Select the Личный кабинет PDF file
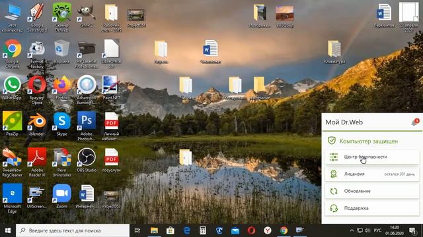 click(x=111, y=126)
